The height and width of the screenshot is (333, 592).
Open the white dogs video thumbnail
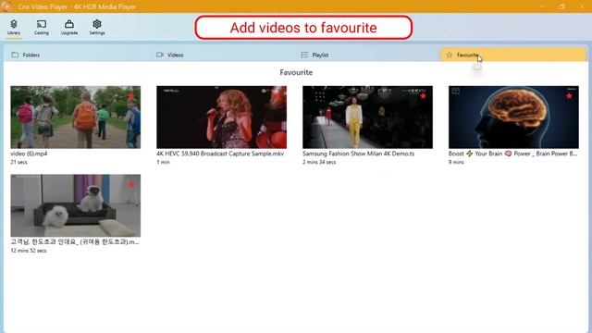76,205
